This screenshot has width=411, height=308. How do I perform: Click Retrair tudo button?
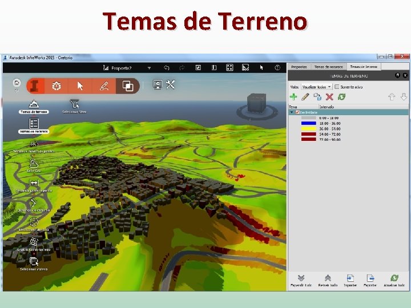328,281
